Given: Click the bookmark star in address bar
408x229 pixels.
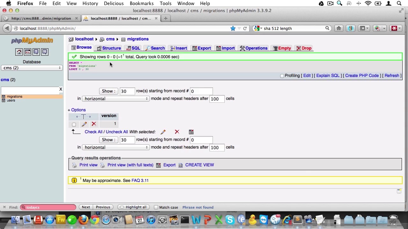Looking at the screenshot, I should coord(233,28).
